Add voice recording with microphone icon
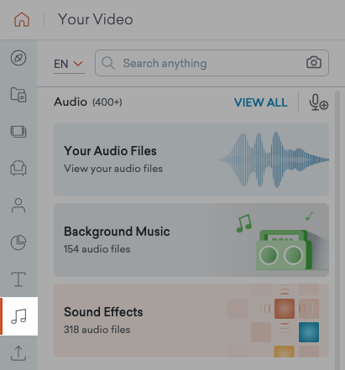 (x=319, y=102)
